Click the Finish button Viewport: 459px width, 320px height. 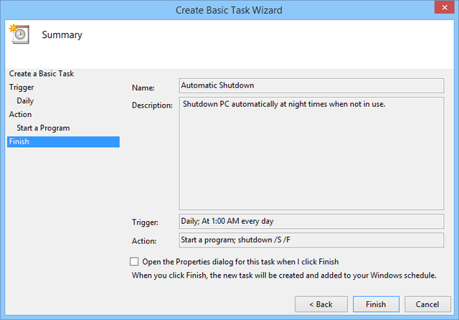click(376, 304)
